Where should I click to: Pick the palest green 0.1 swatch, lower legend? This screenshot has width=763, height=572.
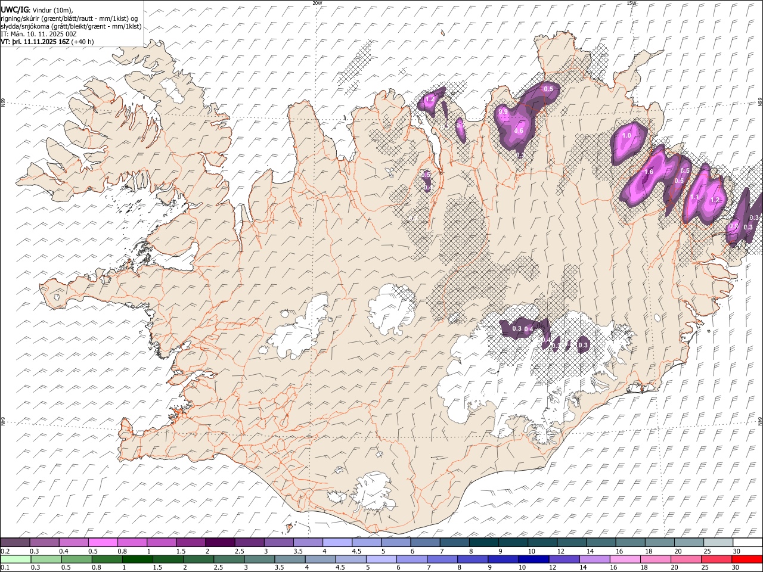point(15,559)
